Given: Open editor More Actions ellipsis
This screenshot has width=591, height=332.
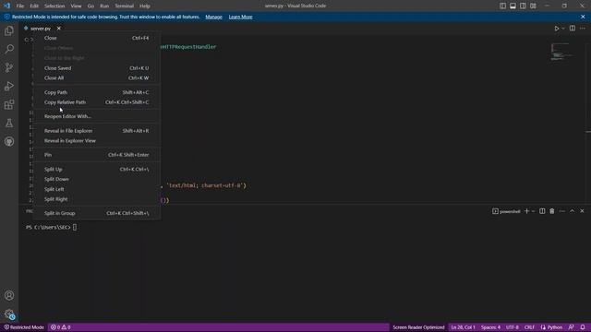Looking at the screenshot, I should (x=583, y=29).
